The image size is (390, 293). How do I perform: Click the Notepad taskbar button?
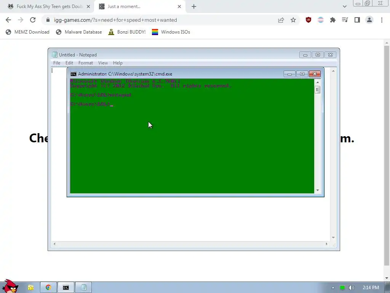(x=83, y=288)
